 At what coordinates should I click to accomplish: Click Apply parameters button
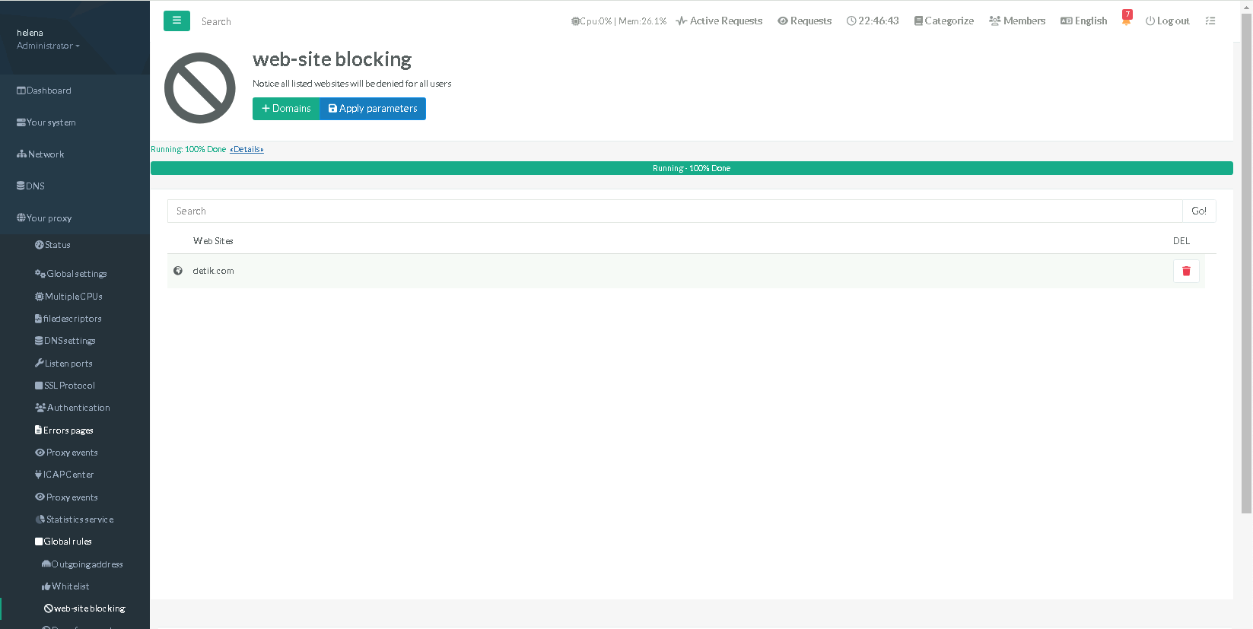(x=373, y=109)
